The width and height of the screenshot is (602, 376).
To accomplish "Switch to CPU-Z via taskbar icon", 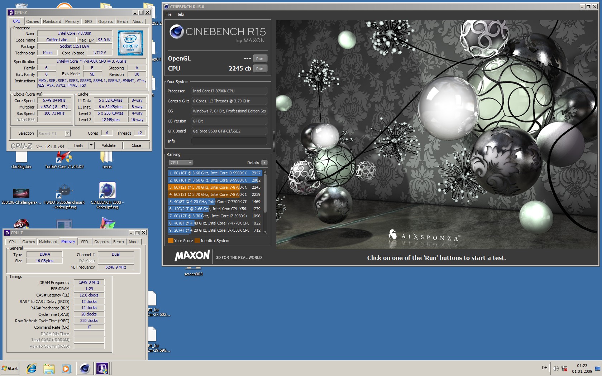I will [x=102, y=368].
